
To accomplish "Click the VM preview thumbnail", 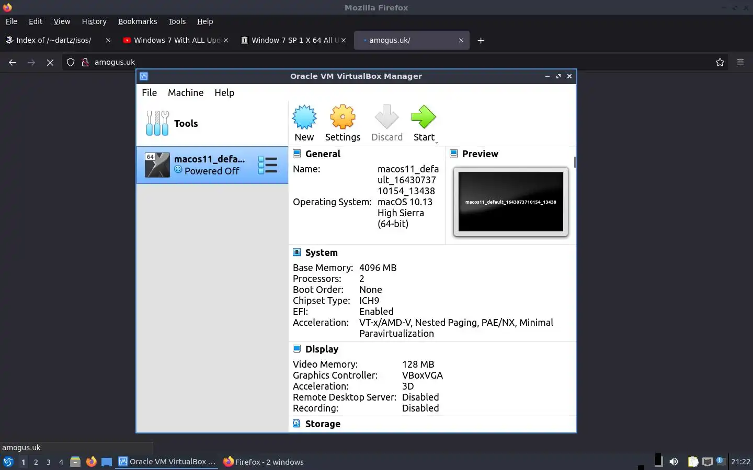I will click(511, 202).
